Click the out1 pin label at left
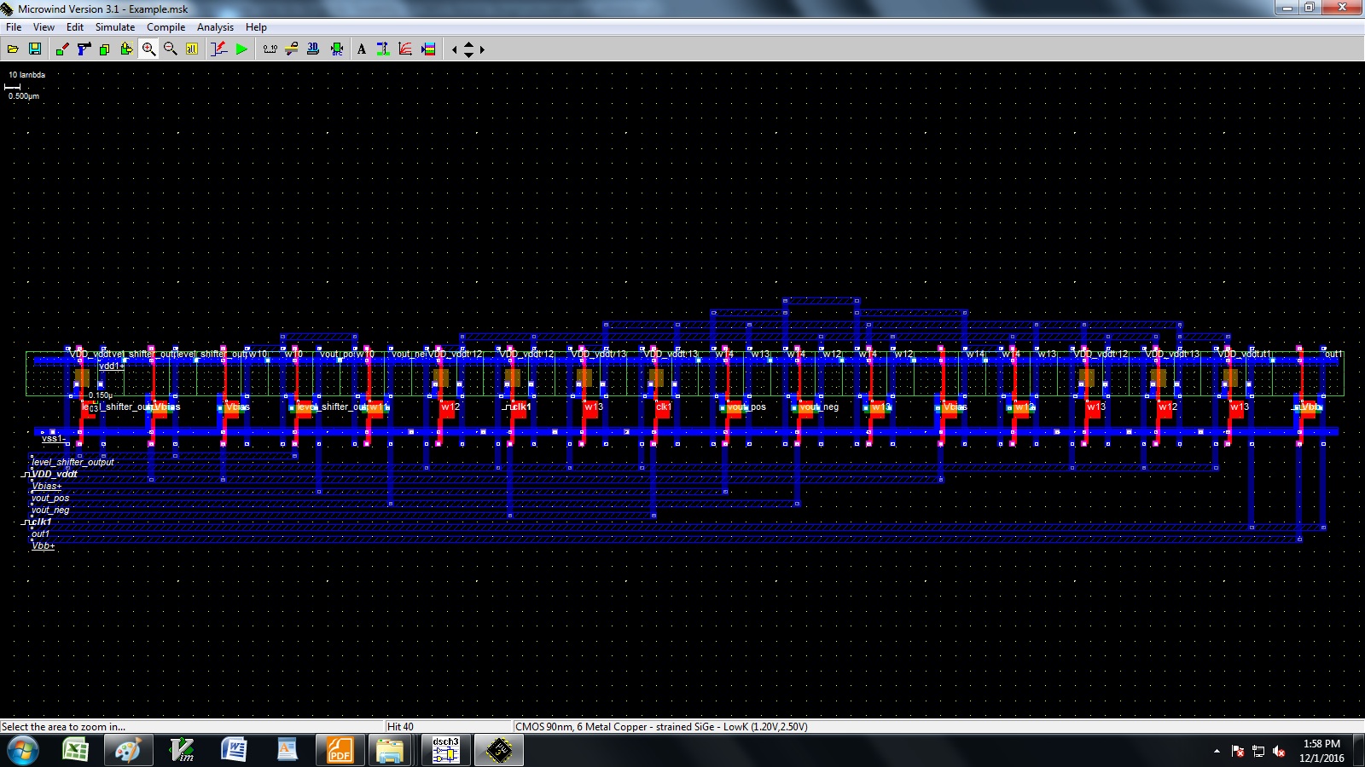Viewport: 1365px width, 767px height. tap(40, 533)
